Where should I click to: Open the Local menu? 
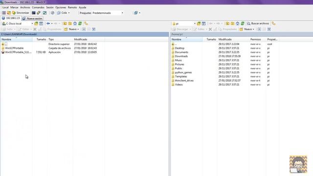(5, 7)
